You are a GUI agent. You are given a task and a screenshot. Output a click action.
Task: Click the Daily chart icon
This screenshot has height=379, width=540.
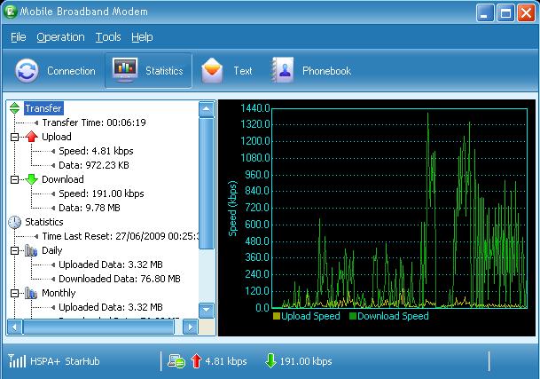coord(31,250)
